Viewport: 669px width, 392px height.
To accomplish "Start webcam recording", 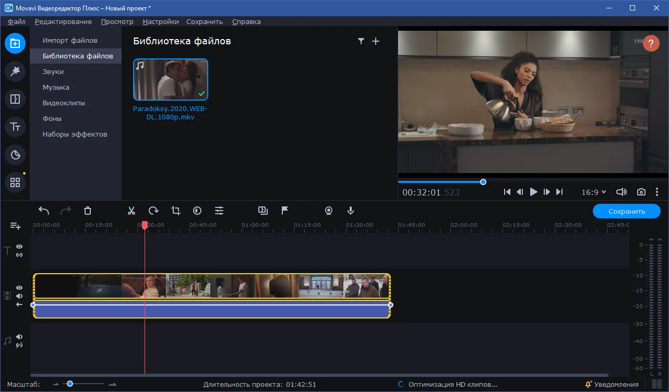I will (329, 211).
